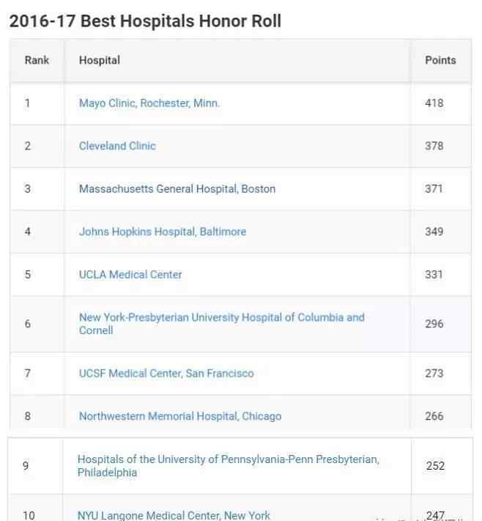The image size is (482, 521).
Task: Open Hospitals of the University of Pennsylvania link
Action: coord(229,465)
